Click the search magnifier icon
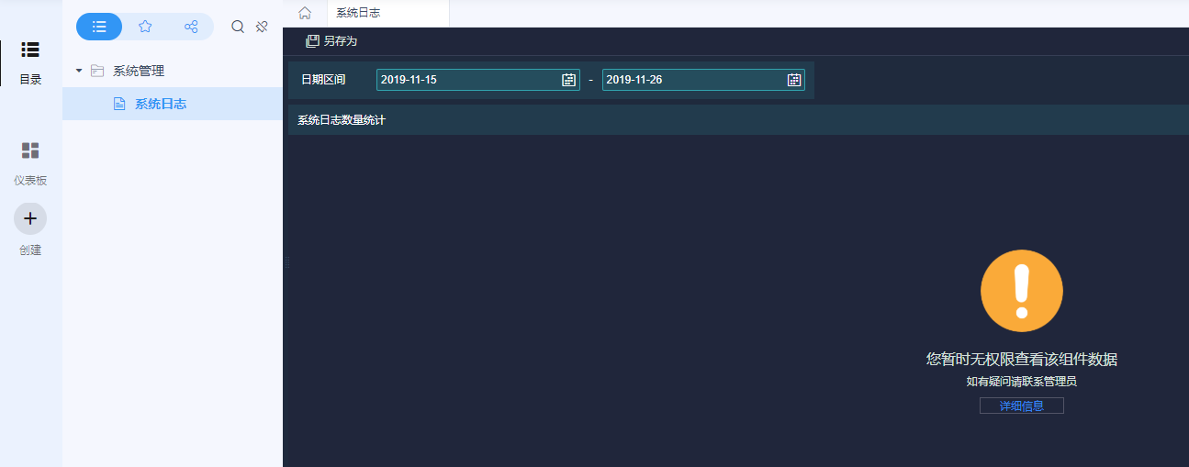The width and height of the screenshot is (1189, 467). coord(238,27)
